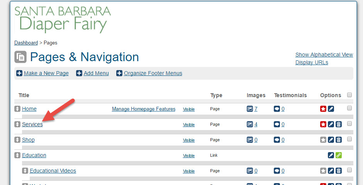Click the Santa Barbara Diaper Fairy logo
The width and height of the screenshot is (363, 185).
pos(63,19)
